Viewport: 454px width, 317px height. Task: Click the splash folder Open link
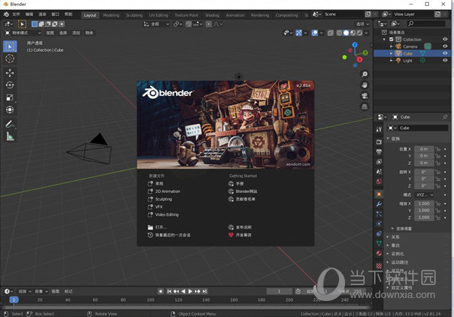pos(157,227)
